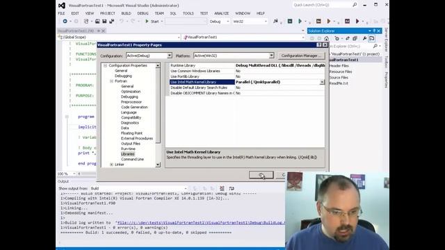Image resolution: width=445 pixels, height=250 pixels.
Task: Toggle Preview Selected Items in Solution Explorer
Action: [372, 38]
